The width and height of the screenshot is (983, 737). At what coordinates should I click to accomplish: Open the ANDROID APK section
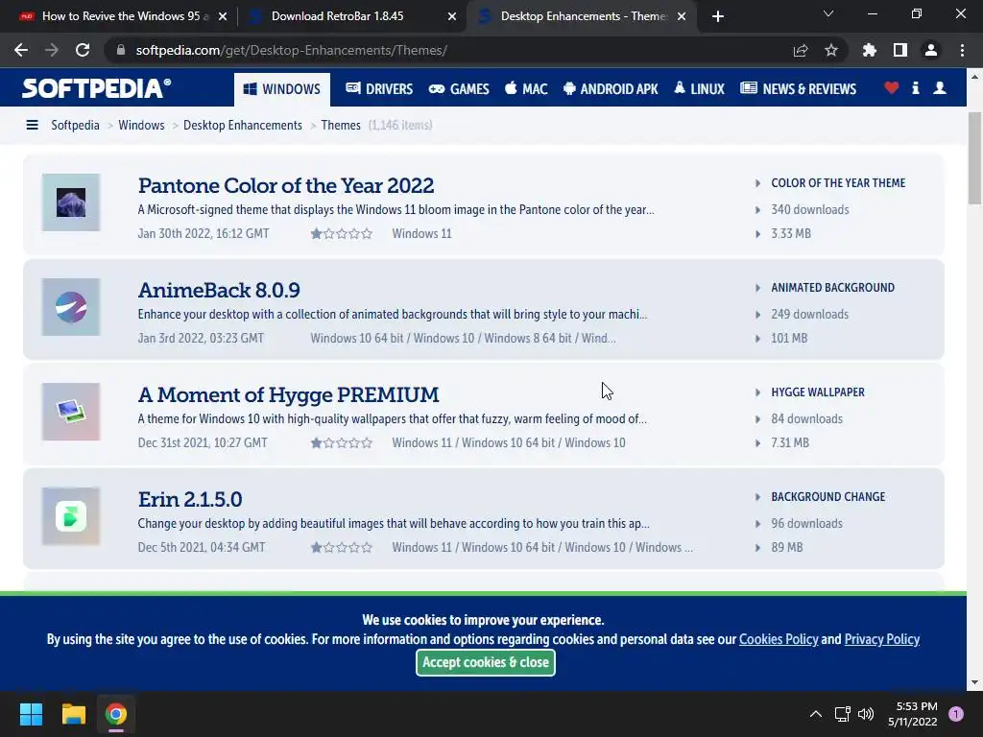pos(611,89)
